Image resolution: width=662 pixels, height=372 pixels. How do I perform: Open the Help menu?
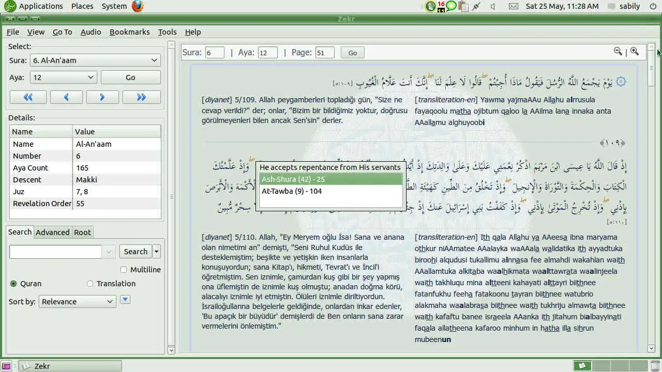pyautogui.click(x=193, y=32)
